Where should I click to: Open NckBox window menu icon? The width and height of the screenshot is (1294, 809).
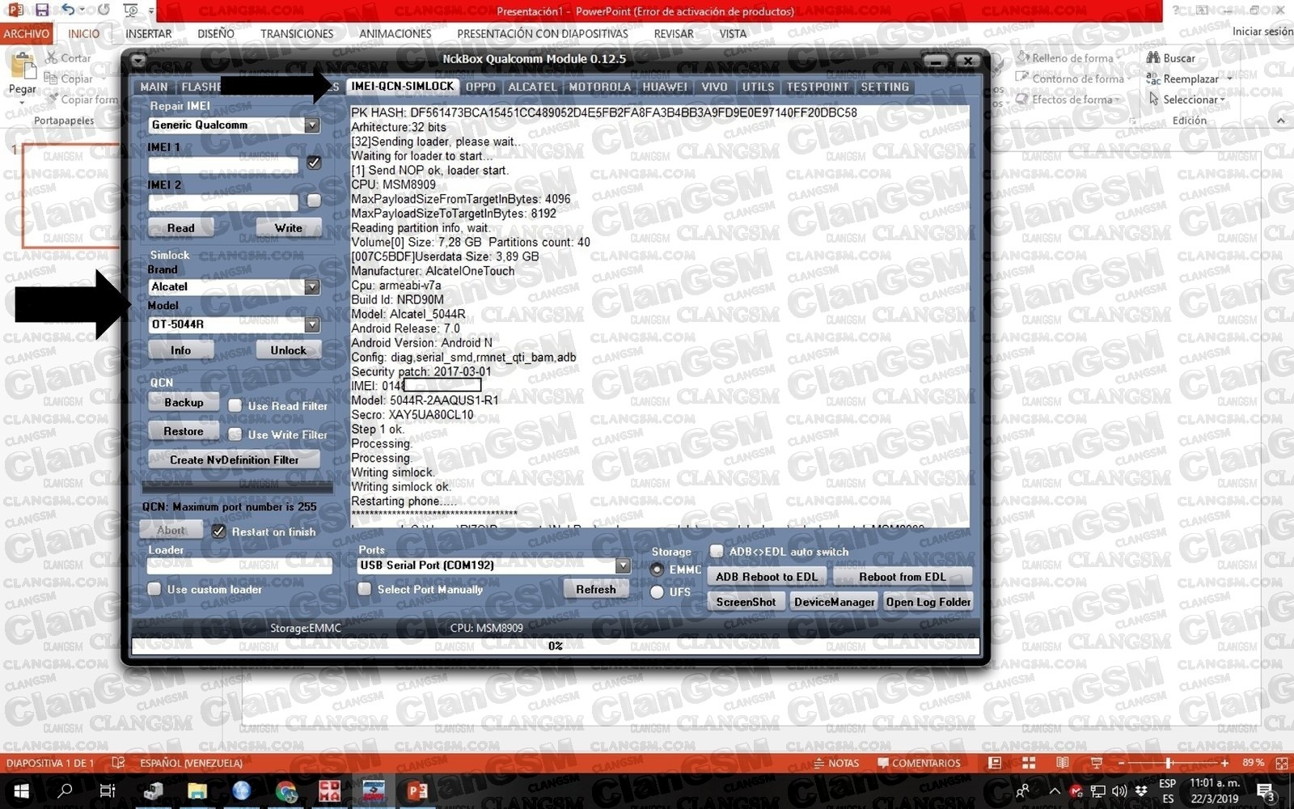(x=138, y=60)
